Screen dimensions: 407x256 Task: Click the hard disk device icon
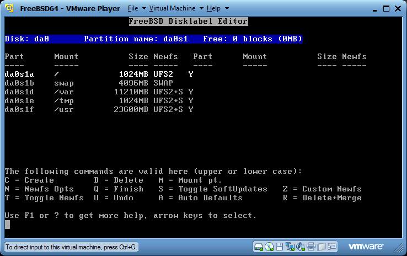click(x=259, y=247)
